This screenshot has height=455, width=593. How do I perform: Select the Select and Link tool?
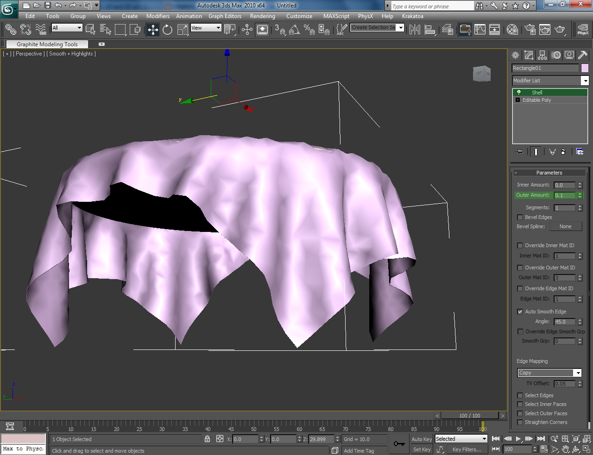[x=10, y=29]
